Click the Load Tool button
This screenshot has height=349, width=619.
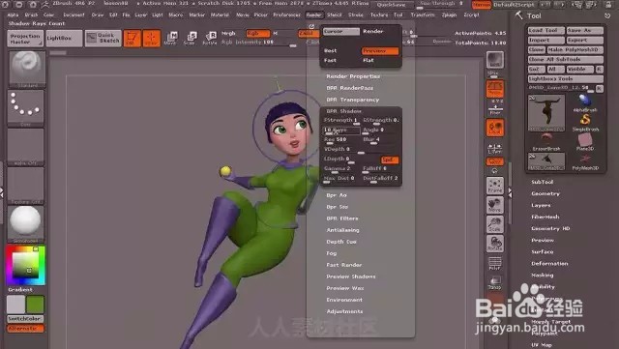(546, 30)
